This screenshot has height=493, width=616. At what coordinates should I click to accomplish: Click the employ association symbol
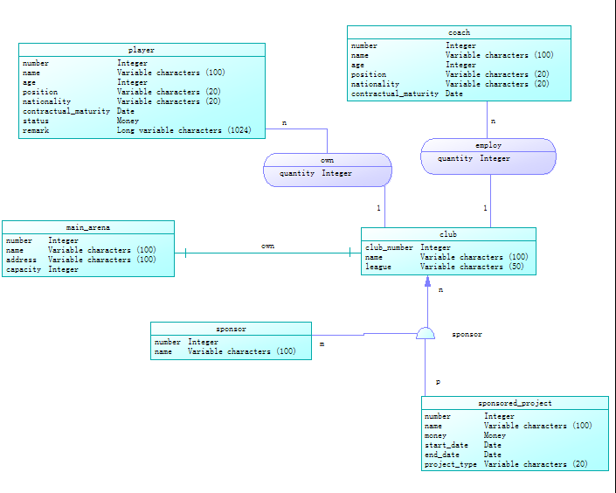[488, 156]
